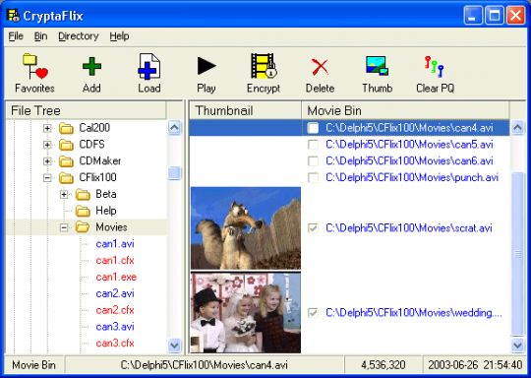The height and width of the screenshot is (378, 531).
Task: Select can2.cfx in the tree
Action: (x=115, y=310)
